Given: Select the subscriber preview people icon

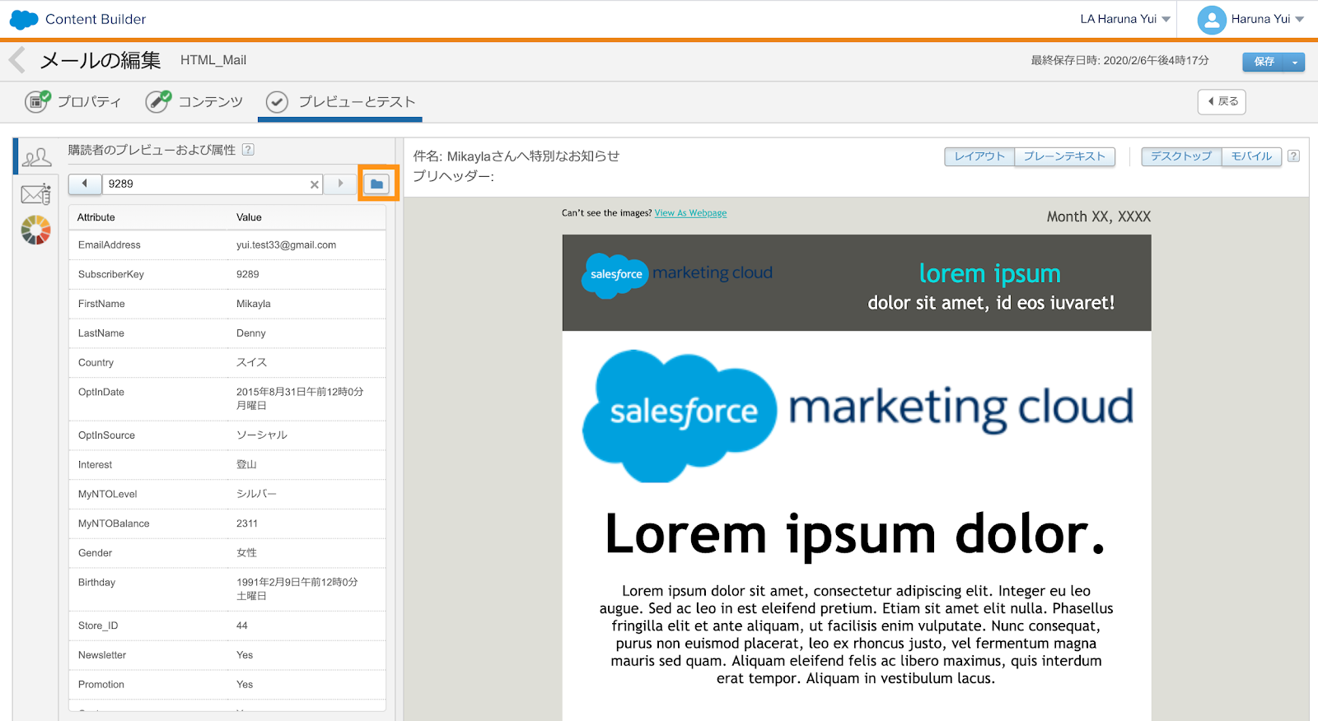Looking at the screenshot, I should [x=36, y=156].
